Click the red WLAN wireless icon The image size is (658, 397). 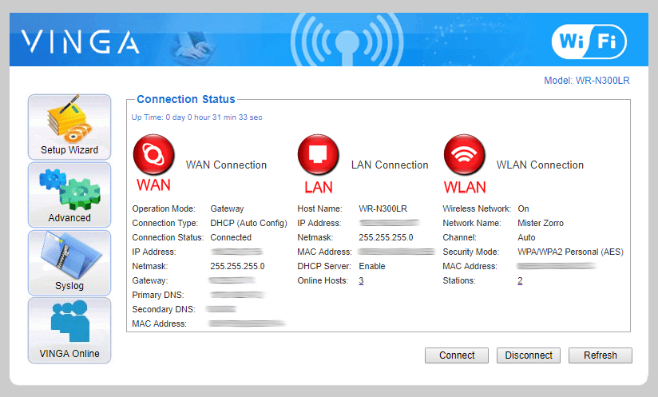464,155
